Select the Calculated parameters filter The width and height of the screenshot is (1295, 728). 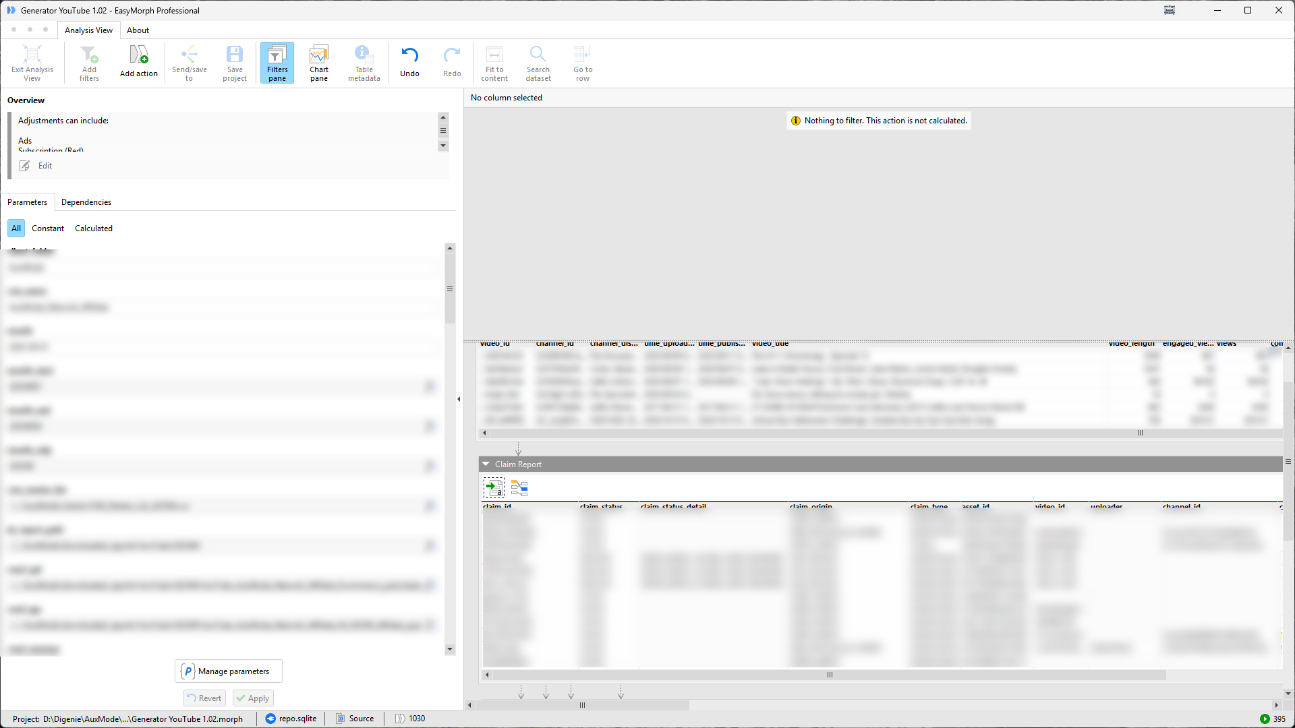click(x=94, y=229)
